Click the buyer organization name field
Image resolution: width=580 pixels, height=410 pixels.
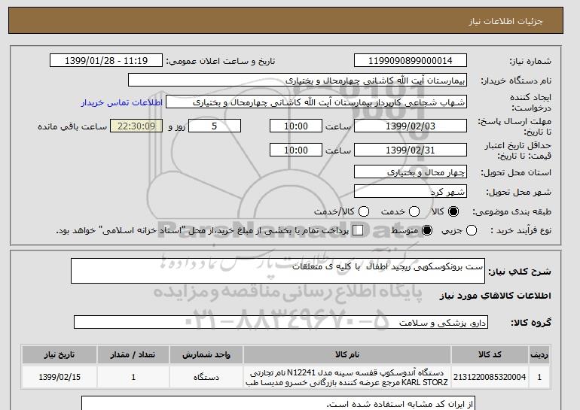coord(298,80)
